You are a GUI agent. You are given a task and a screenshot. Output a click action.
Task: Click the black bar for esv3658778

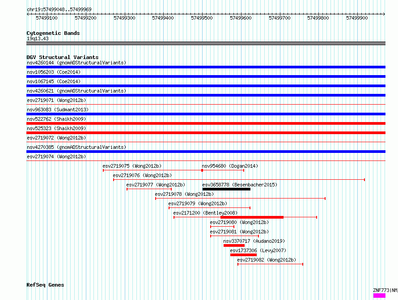click(x=226, y=189)
